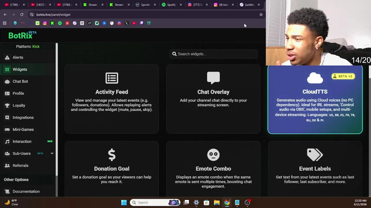
Task: Open the Loyalty section
Action: tap(28, 105)
